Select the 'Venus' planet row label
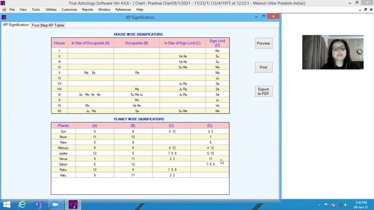The width and height of the screenshot is (374, 210). (63, 159)
